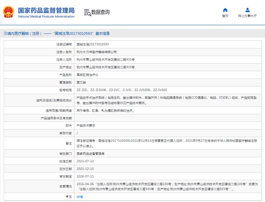Click label 型号规格
Screen dimensions: 265x202
click(x=65, y=90)
